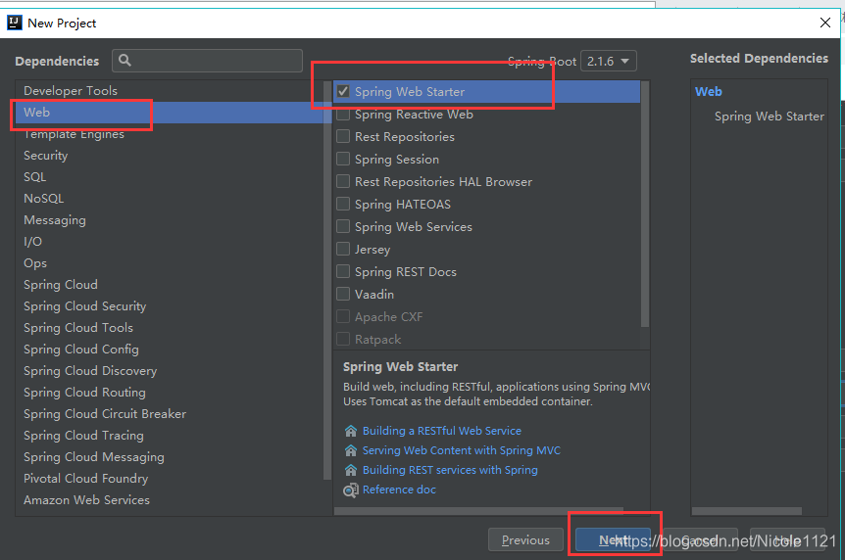Uncheck the Spring Web Starter checkbox
The image size is (845, 560).
click(x=343, y=91)
